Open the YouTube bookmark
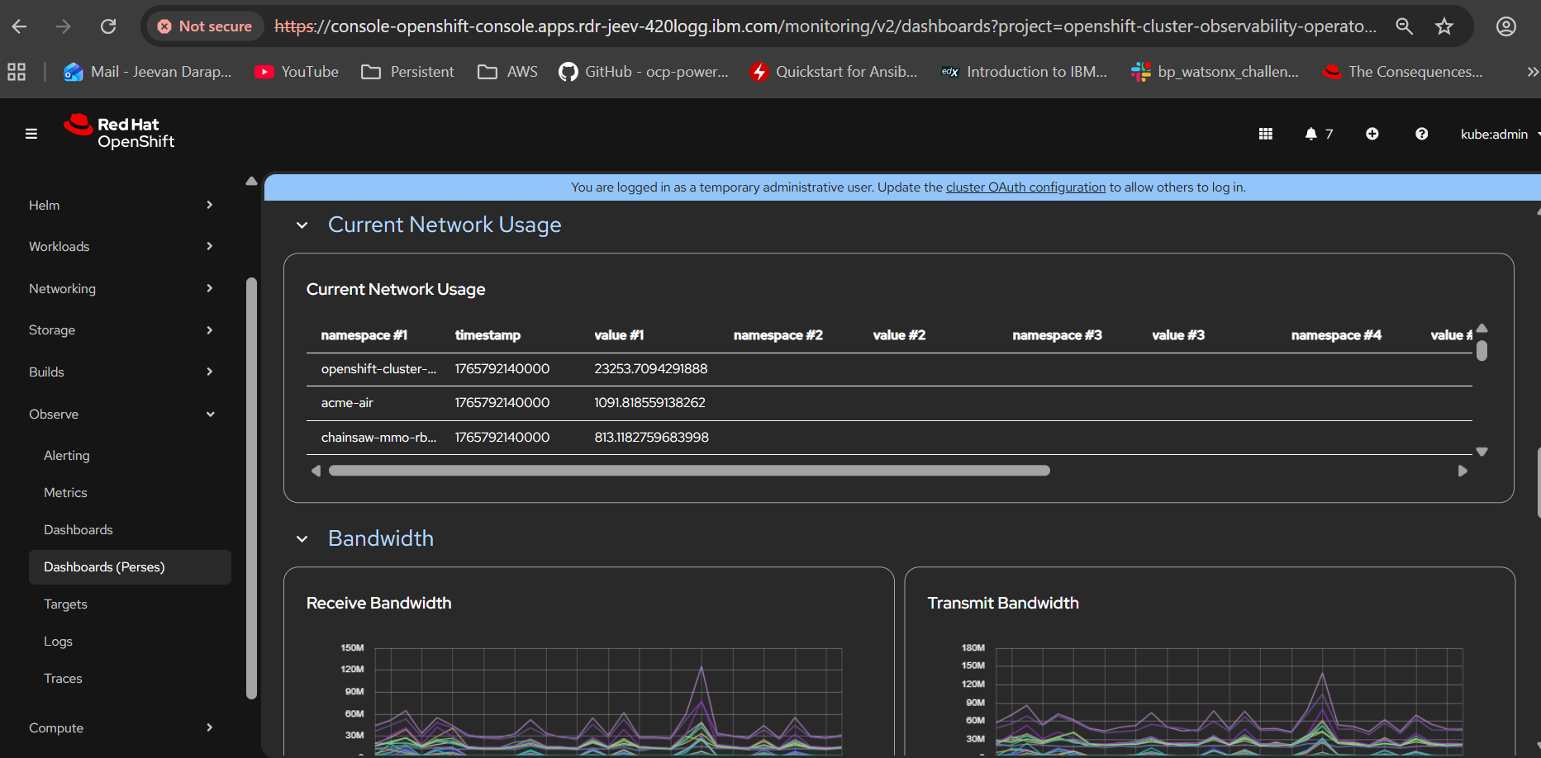 (x=297, y=72)
